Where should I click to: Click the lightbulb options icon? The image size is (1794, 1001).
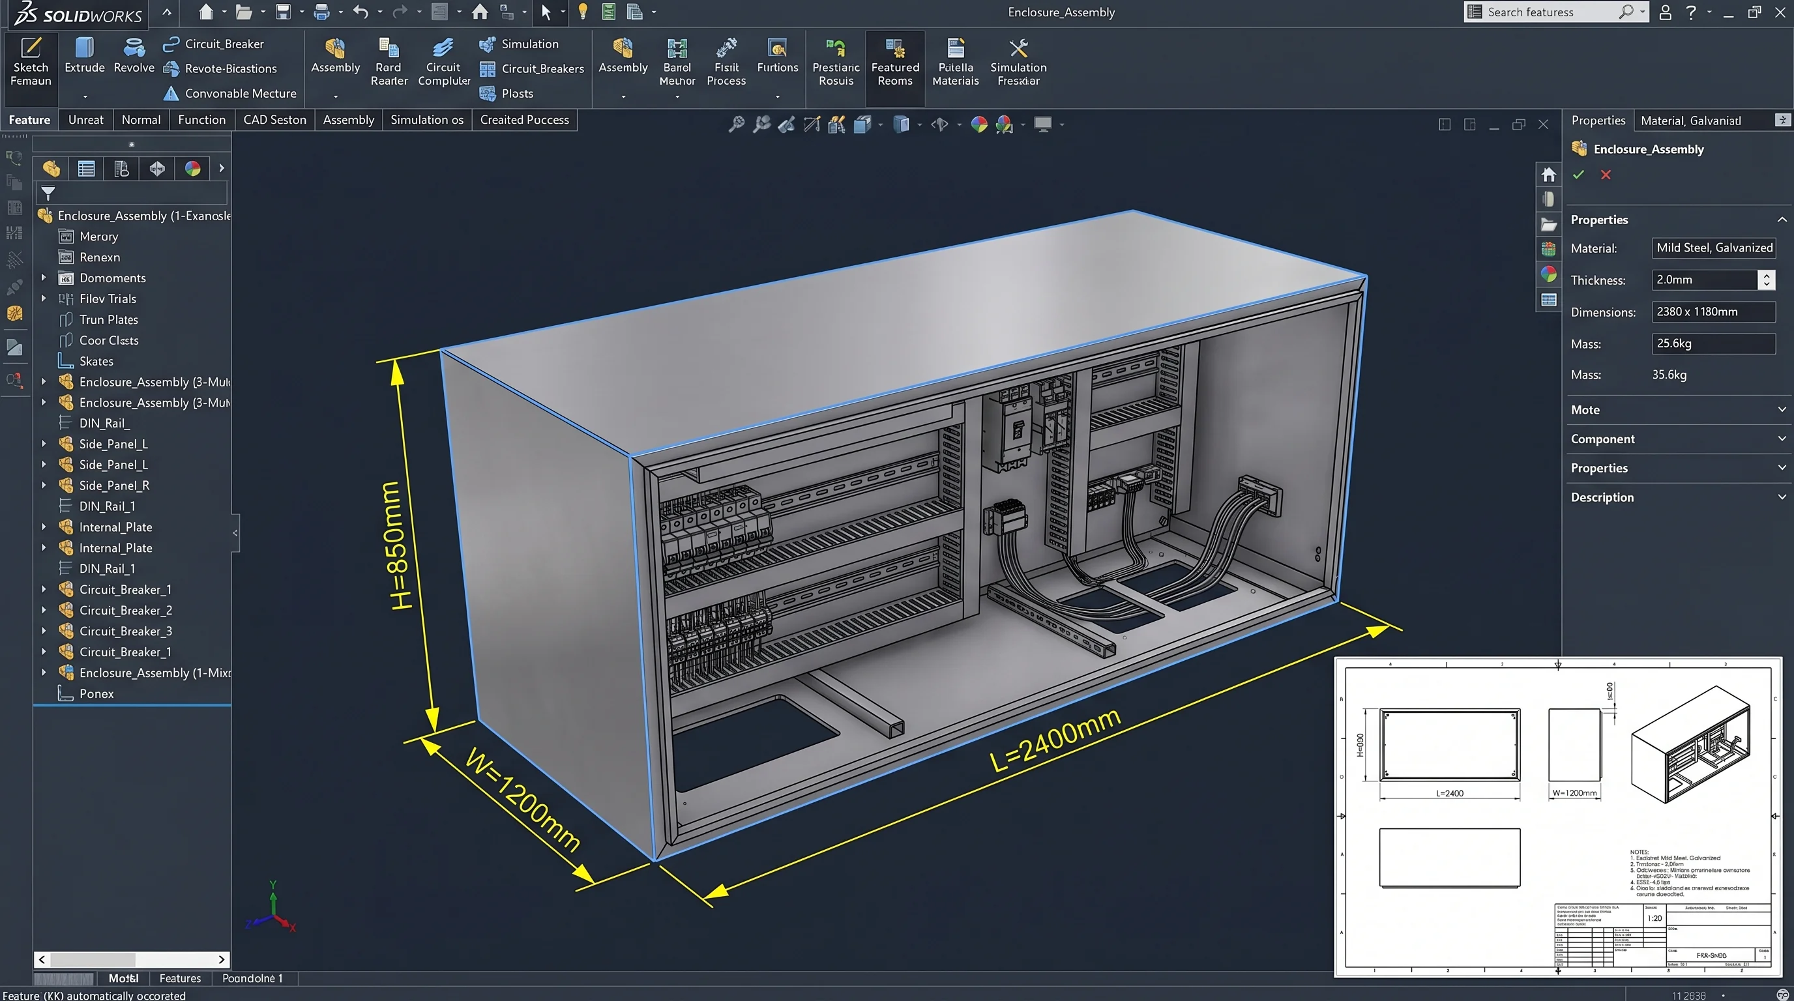tap(583, 12)
